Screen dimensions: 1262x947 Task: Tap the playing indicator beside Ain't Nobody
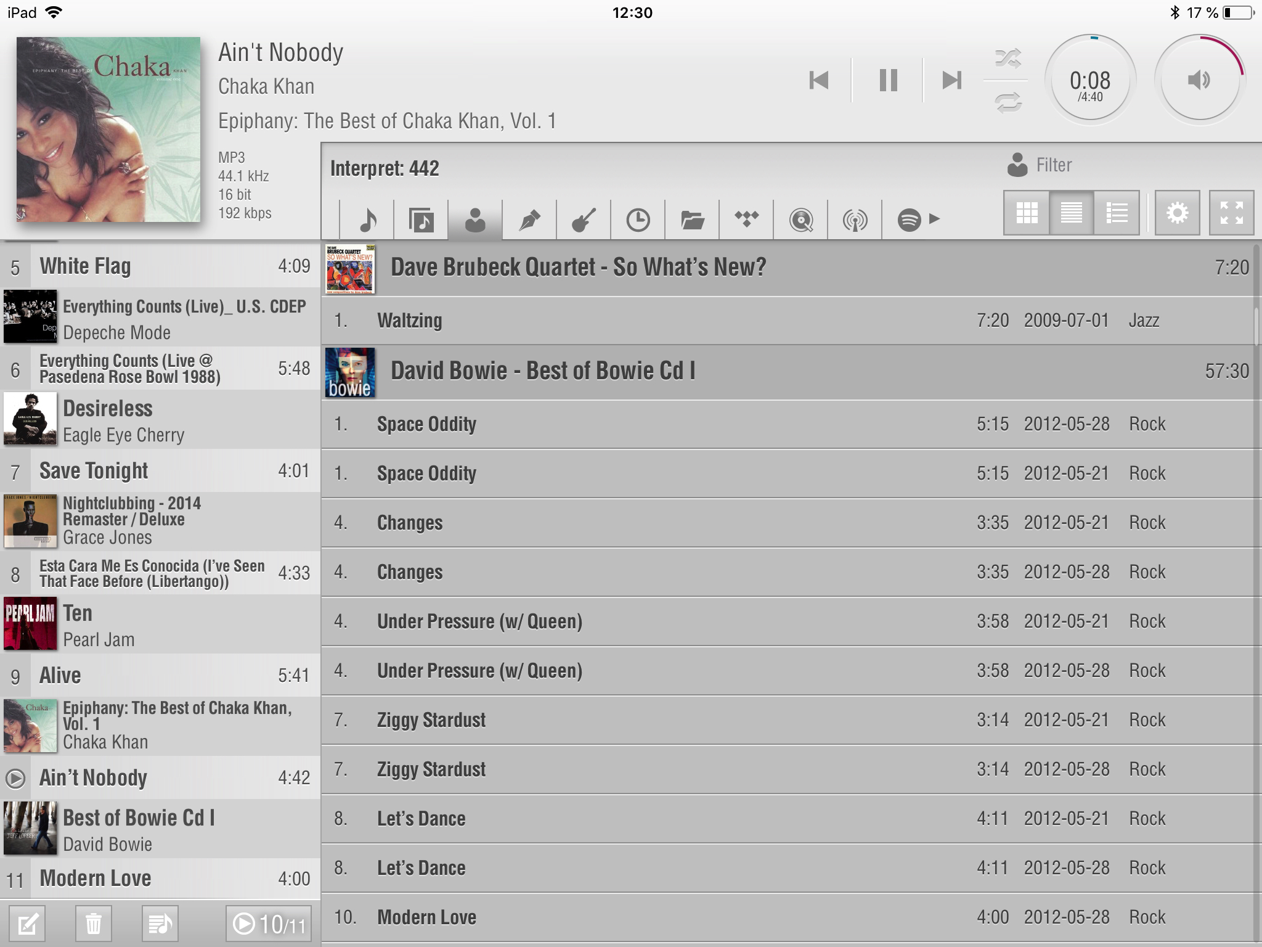[x=15, y=779]
